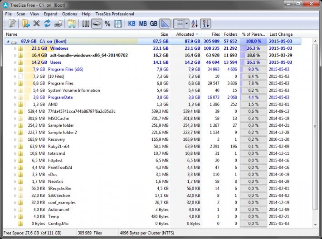The image size is (322, 239).
Task: Refresh the scan with blue arrows icon
Action: [x=48, y=24]
